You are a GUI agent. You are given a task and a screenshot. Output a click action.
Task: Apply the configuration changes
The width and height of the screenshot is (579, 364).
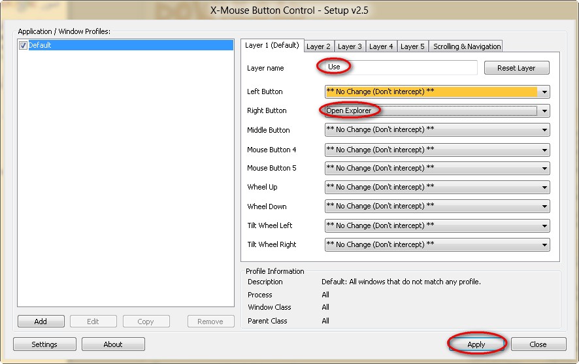tap(476, 344)
